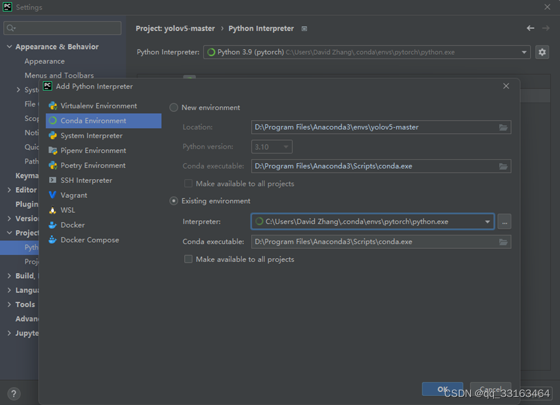Click Project: yolov5-master breadcrumb
Screen dimensions: 560x405
tap(175, 29)
